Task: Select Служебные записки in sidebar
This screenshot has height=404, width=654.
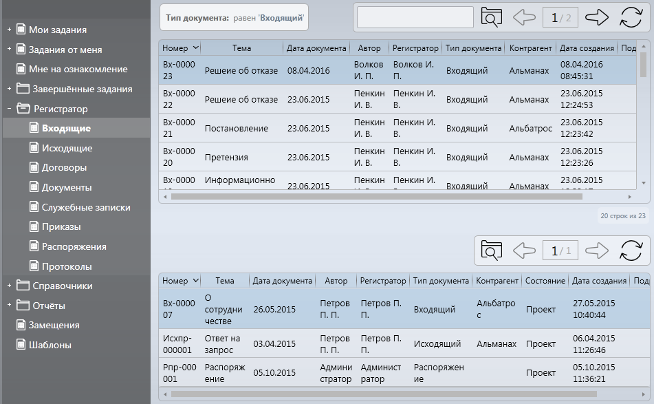Action: (86, 207)
